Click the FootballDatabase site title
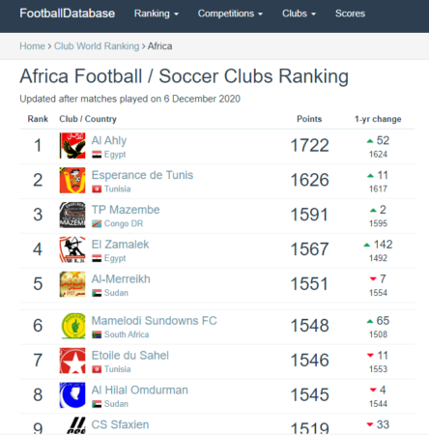This screenshot has height=435, width=429. pos(68,14)
